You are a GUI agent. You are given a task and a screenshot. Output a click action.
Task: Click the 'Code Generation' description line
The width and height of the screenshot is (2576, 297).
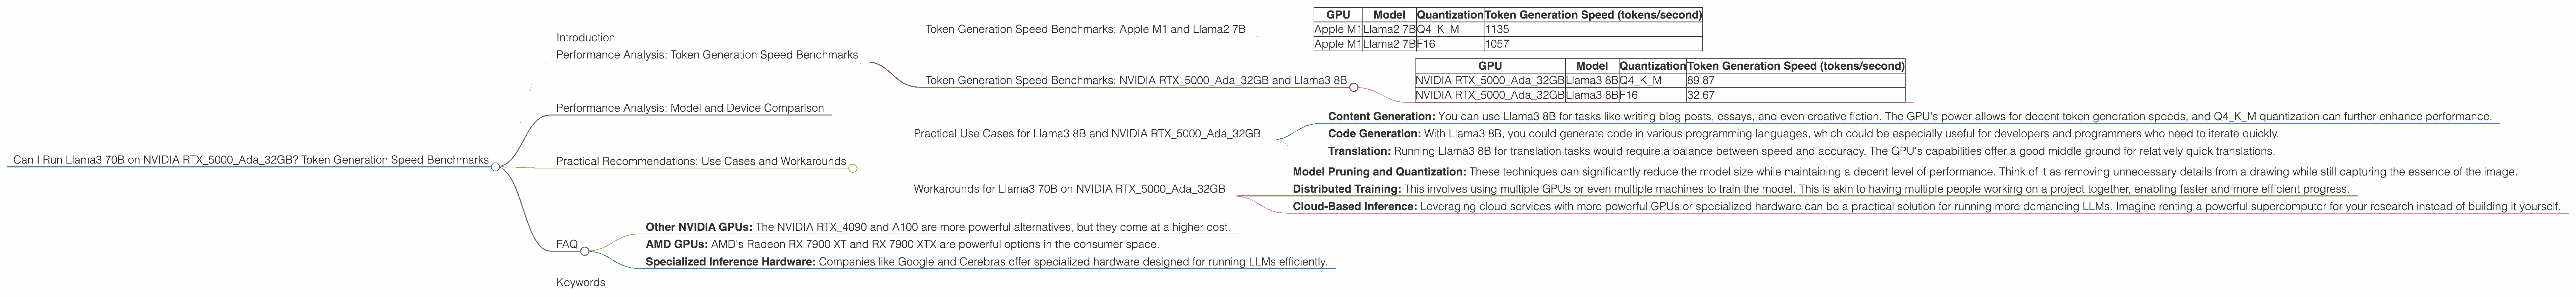[x=1803, y=133]
